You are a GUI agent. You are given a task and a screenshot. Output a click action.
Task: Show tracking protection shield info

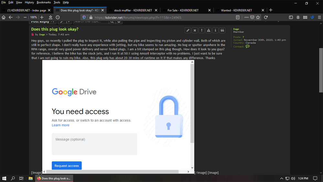click(x=84, y=17)
